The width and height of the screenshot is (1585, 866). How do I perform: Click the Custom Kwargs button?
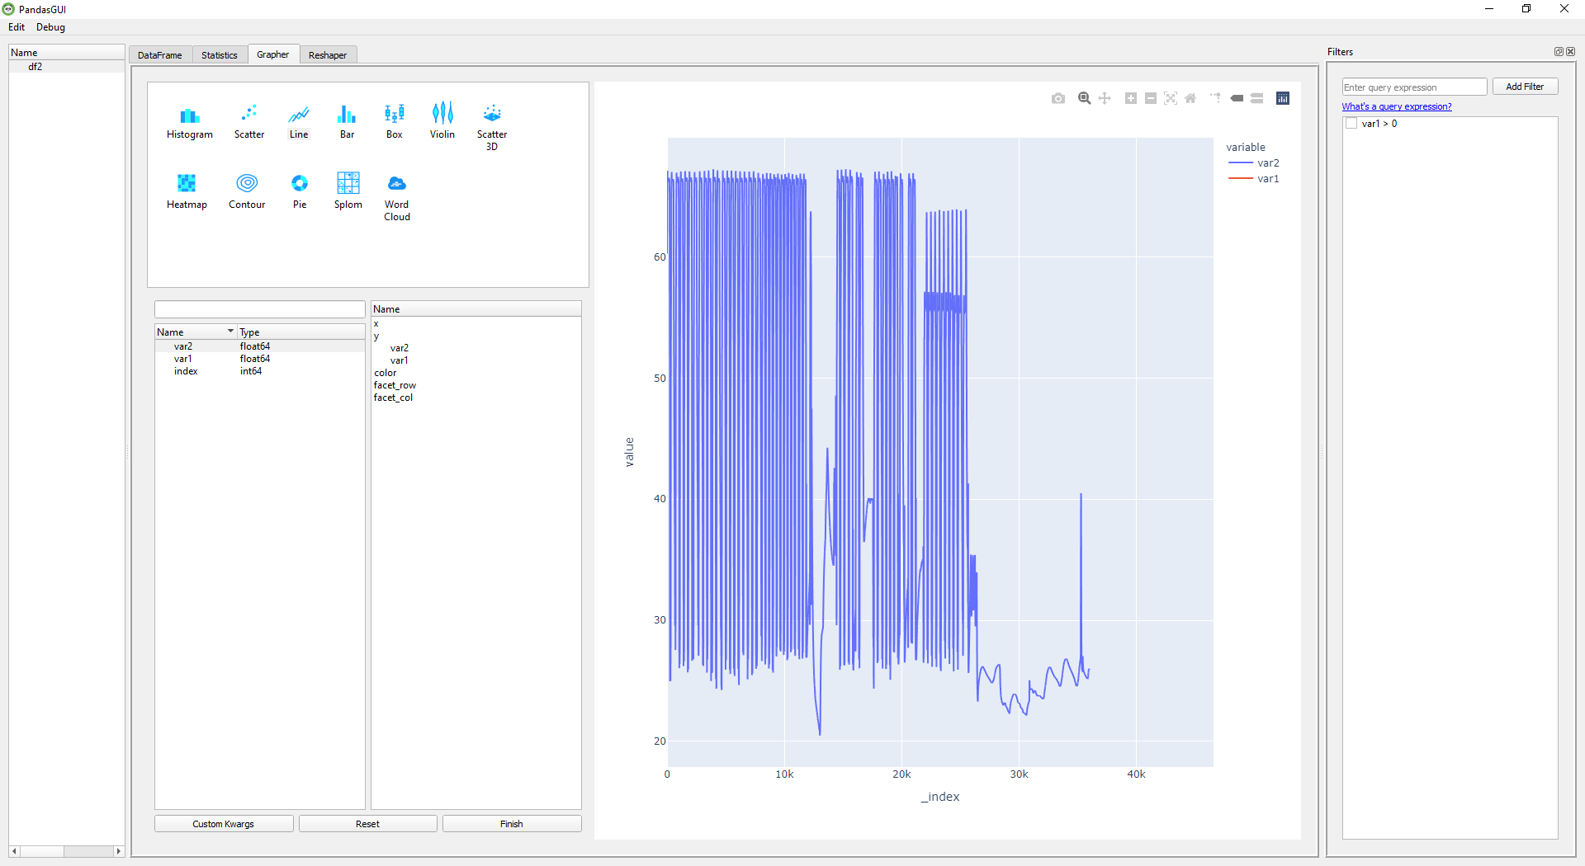[224, 824]
